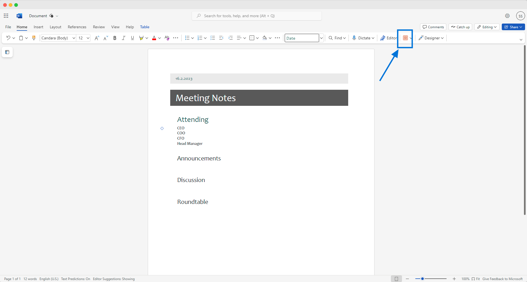The image size is (527, 282).
Task: Expand the Date styles dropdown arrow
Action: 321,38
